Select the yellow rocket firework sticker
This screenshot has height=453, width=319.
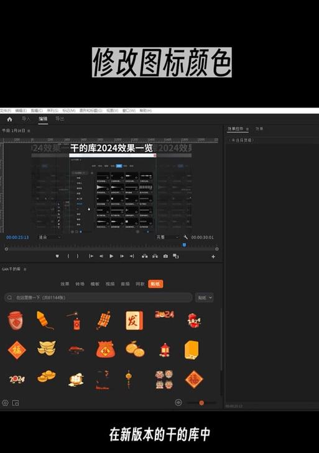tap(45, 320)
